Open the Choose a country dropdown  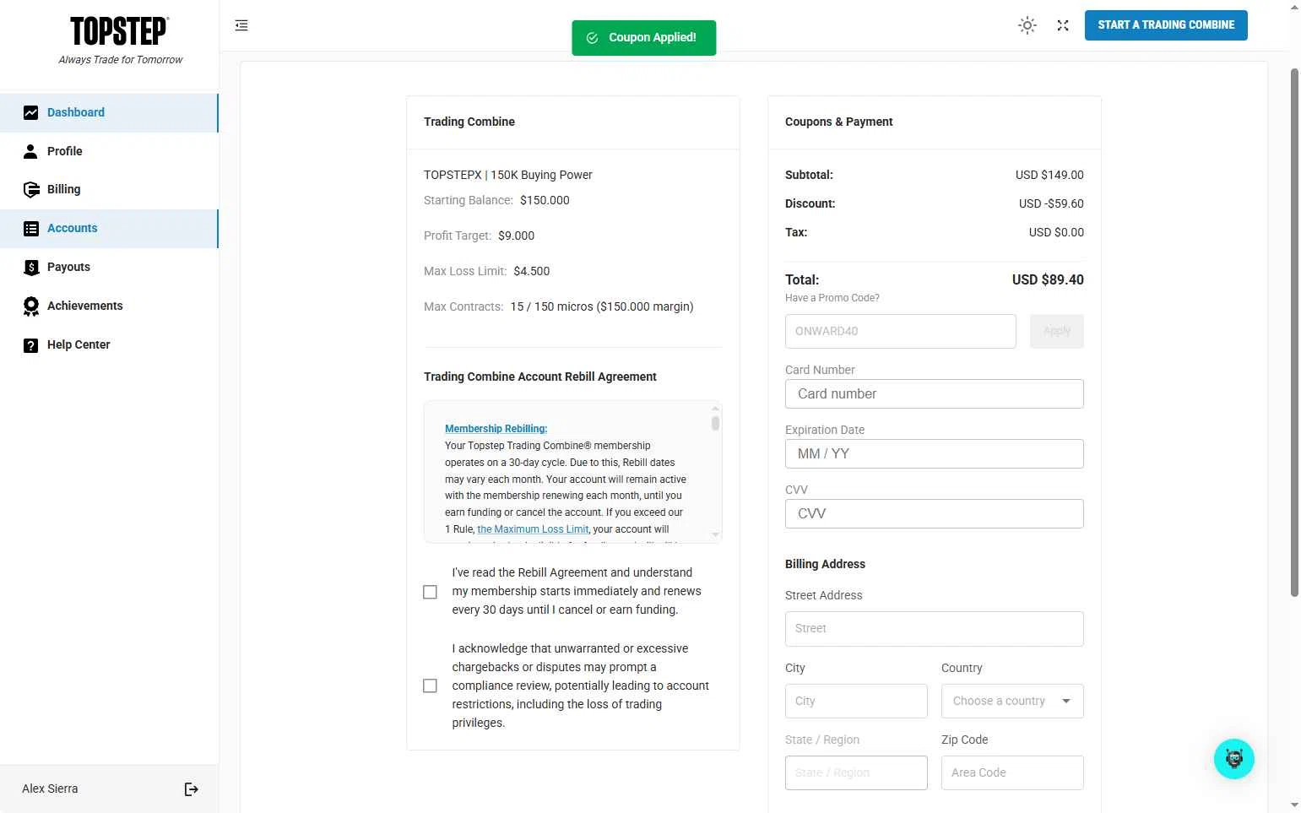tap(1012, 701)
